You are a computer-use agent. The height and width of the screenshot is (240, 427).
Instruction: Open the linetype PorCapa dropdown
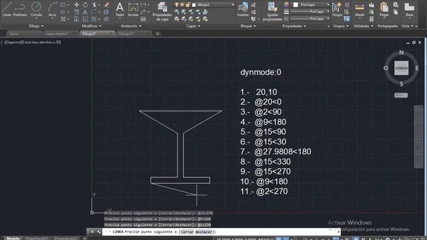[x=328, y=19]
